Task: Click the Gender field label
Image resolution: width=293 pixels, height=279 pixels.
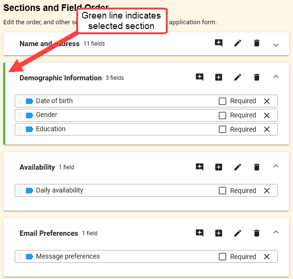Action: (x=47, y=115)
